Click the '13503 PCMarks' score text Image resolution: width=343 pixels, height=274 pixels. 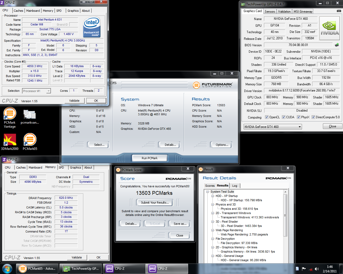(154, 193)
